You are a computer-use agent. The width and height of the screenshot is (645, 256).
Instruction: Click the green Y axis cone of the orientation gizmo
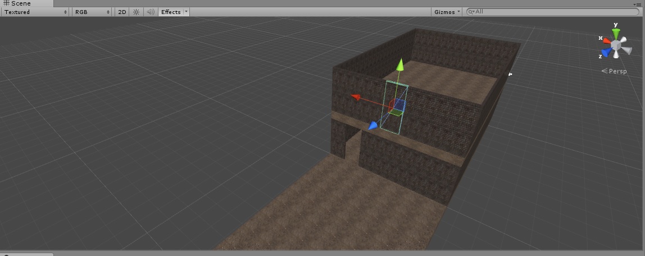click(x=616, y=34)
